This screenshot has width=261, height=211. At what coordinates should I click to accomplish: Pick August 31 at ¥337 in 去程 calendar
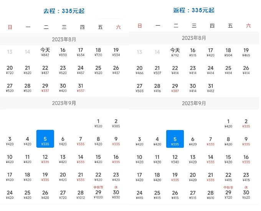[x=81, y=88]
